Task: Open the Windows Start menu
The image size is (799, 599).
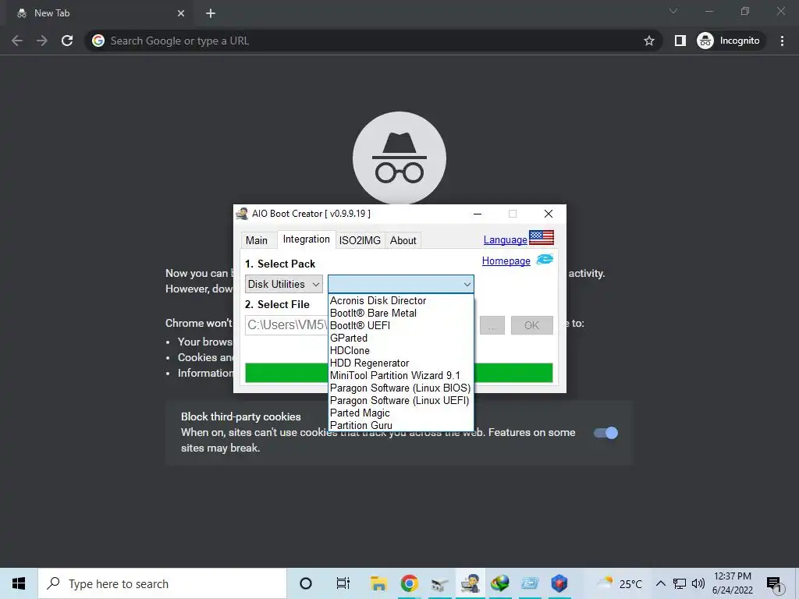Action: click(x=19, y=583)
